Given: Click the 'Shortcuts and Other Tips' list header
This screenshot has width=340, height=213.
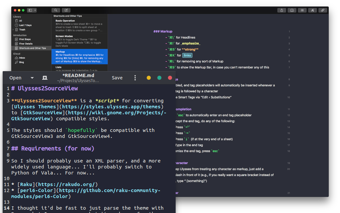Looking at the screenshot, I should pyautogui.click(x=68, y=16).
